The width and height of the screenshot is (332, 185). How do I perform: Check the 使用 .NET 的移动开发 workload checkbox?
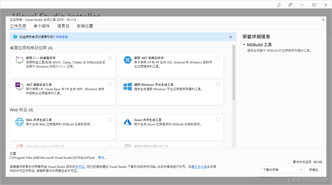click(x=218, y=58)
